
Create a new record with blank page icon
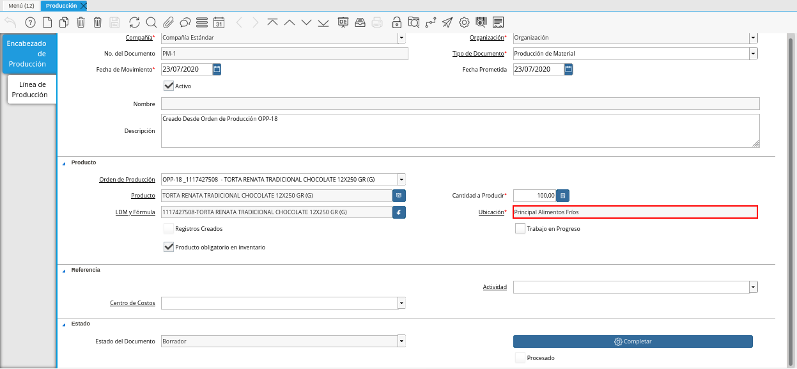[47, 22]
